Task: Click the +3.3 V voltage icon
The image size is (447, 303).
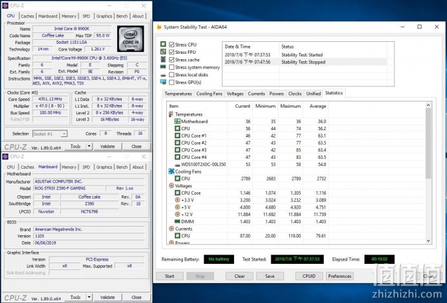Action: pyautogui.click(x=178, y=200)
